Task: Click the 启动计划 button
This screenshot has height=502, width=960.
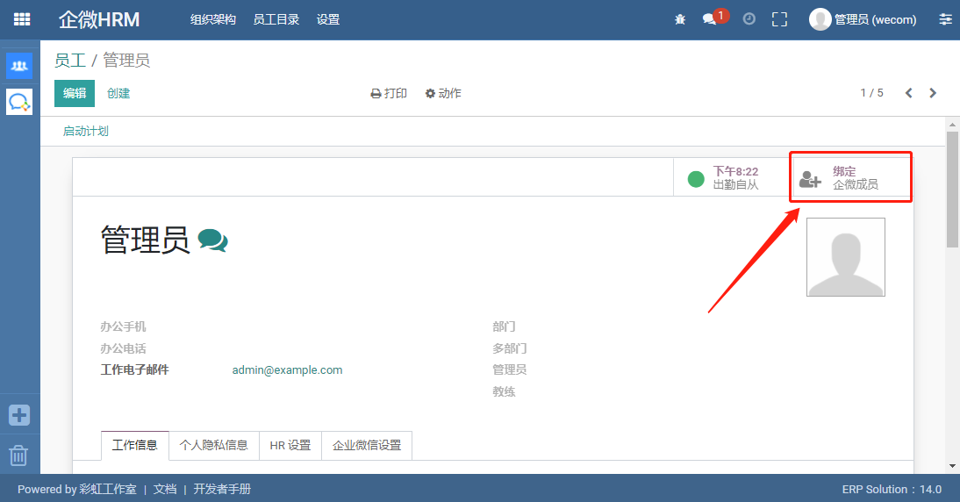Action: pyautogui.click(x=86, y=131)
